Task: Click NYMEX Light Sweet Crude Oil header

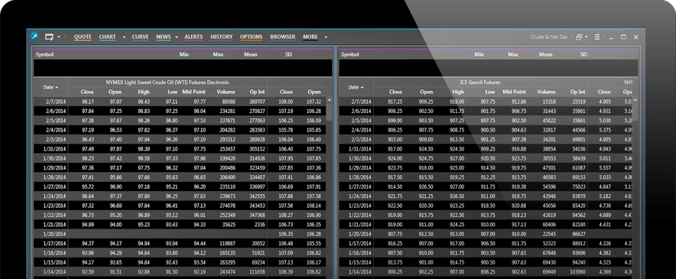Action: point(167,83)
